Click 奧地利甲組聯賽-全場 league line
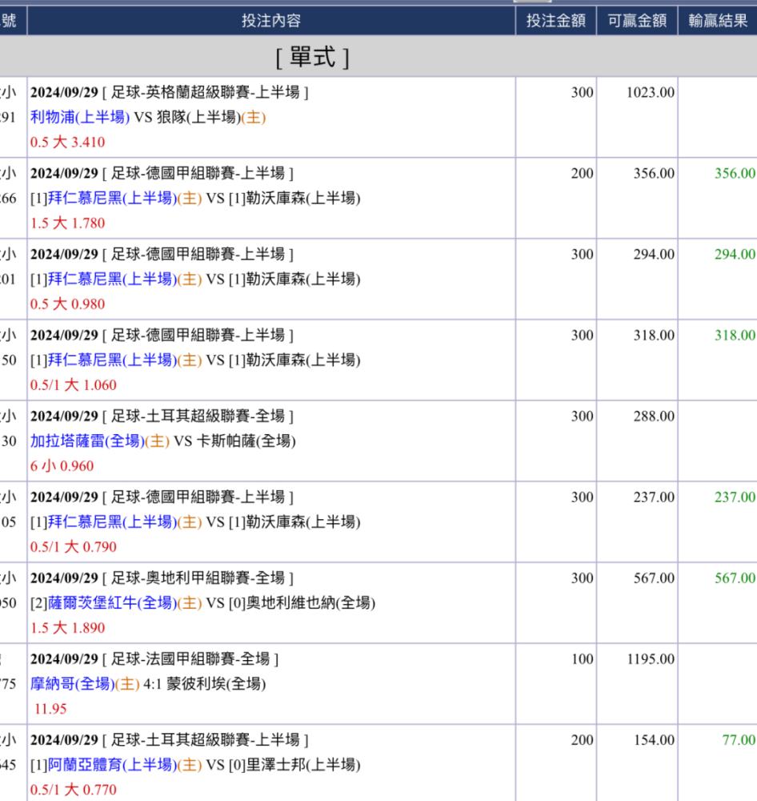Viewport: 757px width, 801px height. pyautogui.click(x=162, y=578)
